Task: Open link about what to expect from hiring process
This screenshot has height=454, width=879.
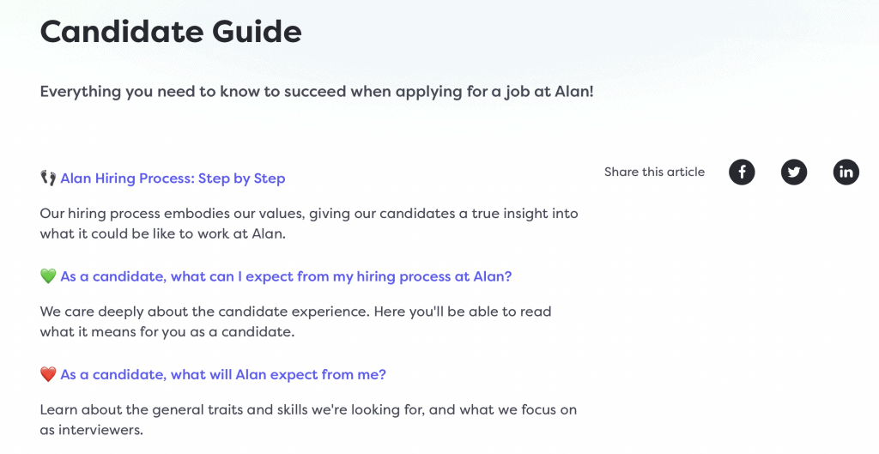Action: 286,276
